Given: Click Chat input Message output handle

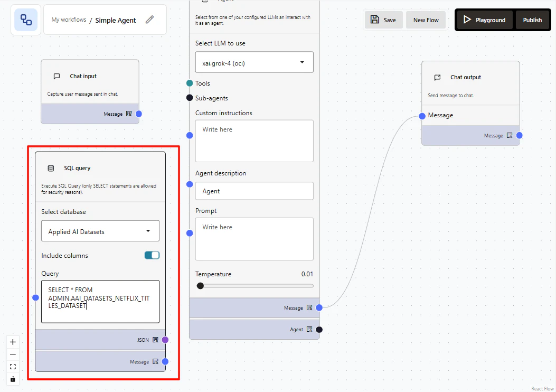Looking at the screenshot, I should [x=139, y=114].
